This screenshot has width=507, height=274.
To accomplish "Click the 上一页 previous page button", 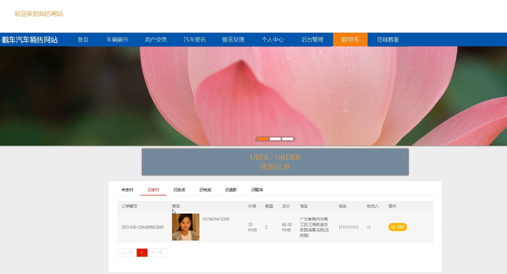I will pos(126,252).
